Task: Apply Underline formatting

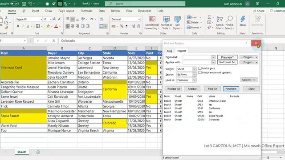Action: pyautogui.click(x=28, y=26)
